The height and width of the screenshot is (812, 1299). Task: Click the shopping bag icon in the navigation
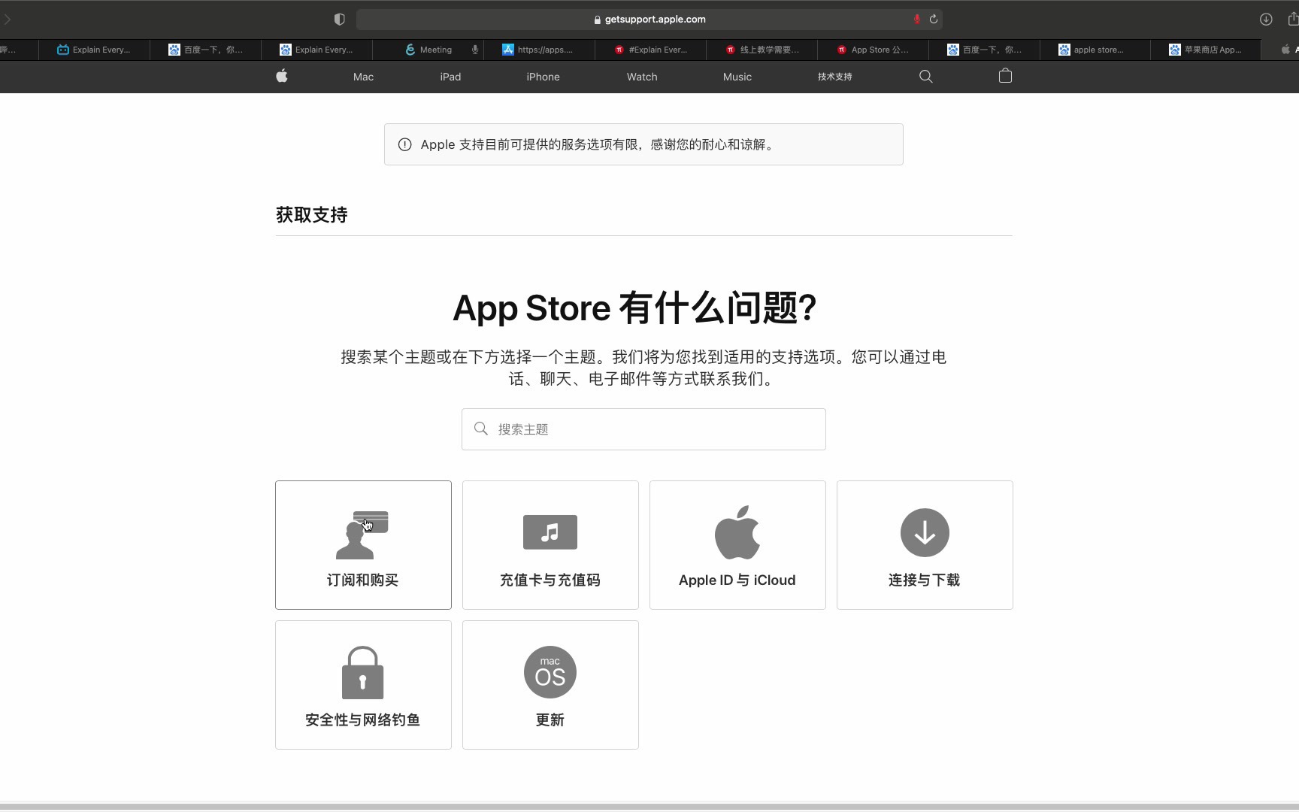click(x=1005, y=76)
